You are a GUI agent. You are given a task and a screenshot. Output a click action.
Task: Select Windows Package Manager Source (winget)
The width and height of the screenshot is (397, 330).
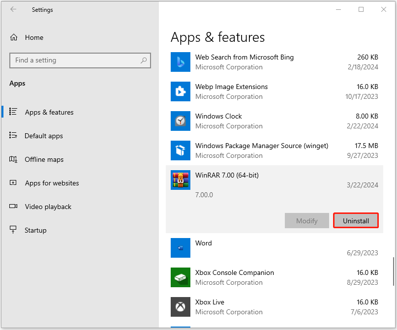[274, 150]
